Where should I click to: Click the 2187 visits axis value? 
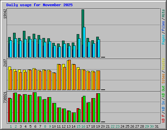(5, 63)
